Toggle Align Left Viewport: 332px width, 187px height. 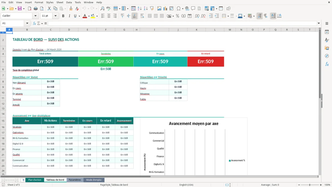[x=103, y=16]
